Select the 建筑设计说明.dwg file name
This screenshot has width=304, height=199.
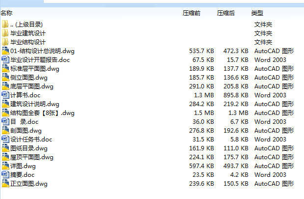34,104
